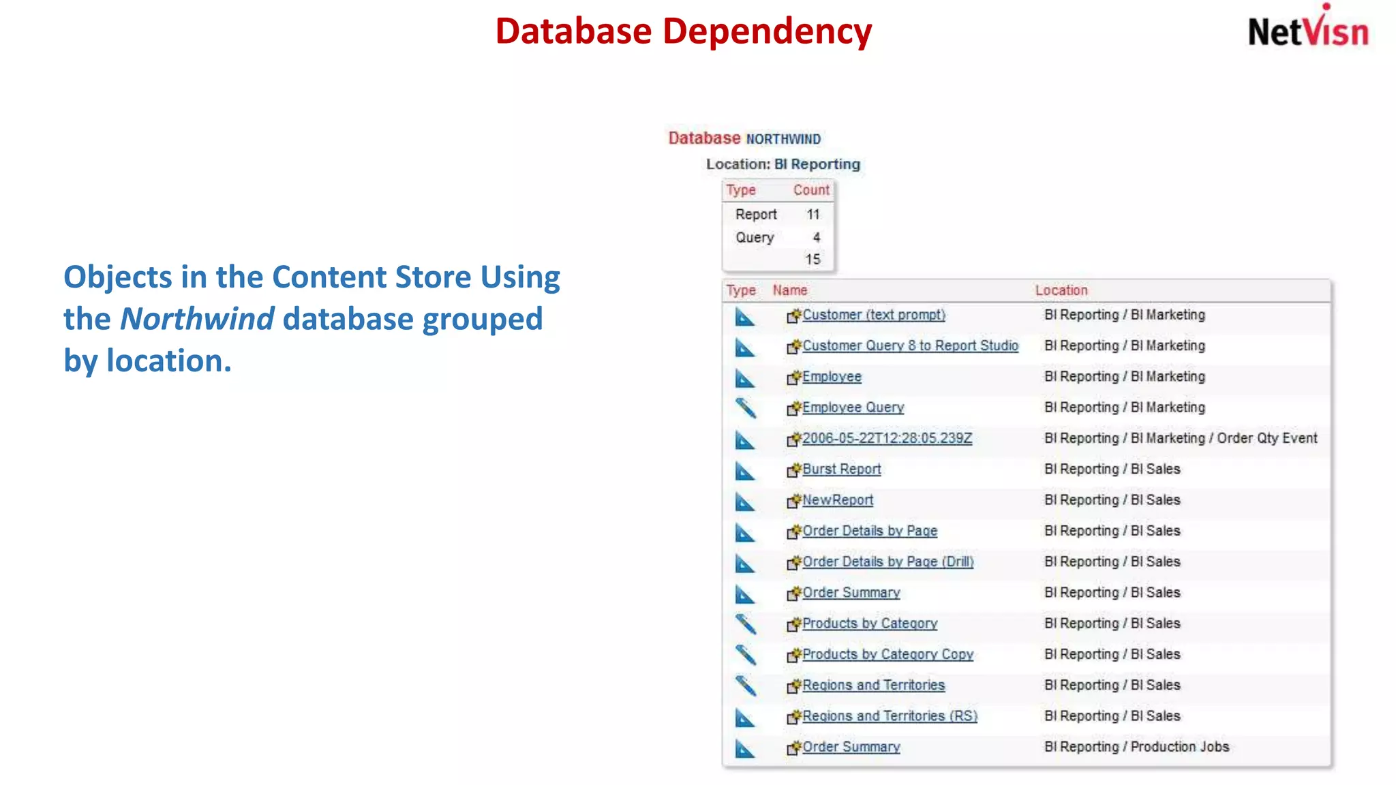Click the Database NORTHWIND heading
The width and height of the screenshot is (1396, 785).
pos(744,138)
